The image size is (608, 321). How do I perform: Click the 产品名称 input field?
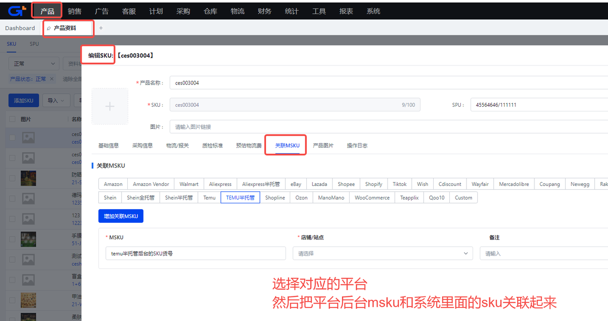pyautogui.click(x=389, y=83)
